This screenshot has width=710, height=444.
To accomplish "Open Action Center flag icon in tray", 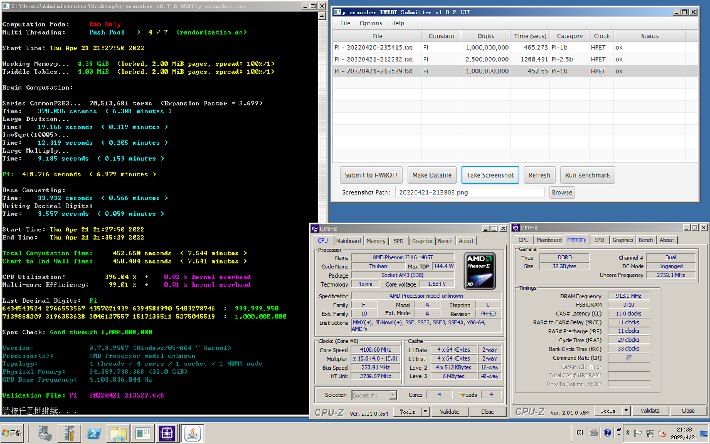I will pos(638,433).
